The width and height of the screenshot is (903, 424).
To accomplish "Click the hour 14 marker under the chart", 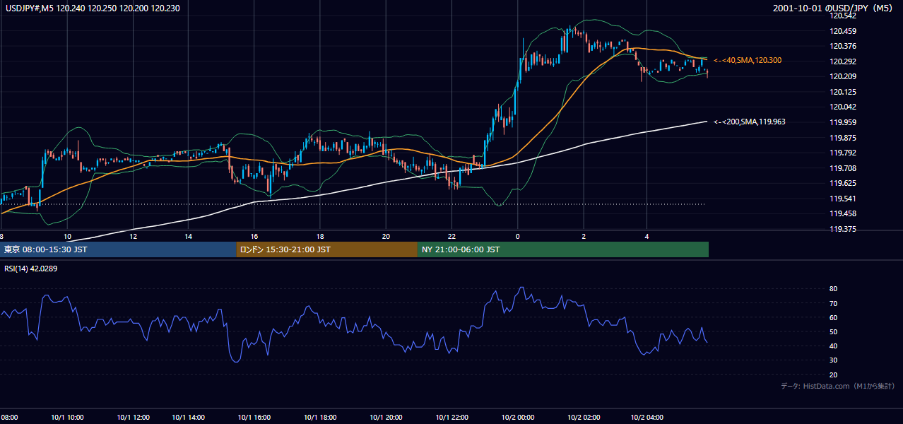I will (x=189, y=236).
